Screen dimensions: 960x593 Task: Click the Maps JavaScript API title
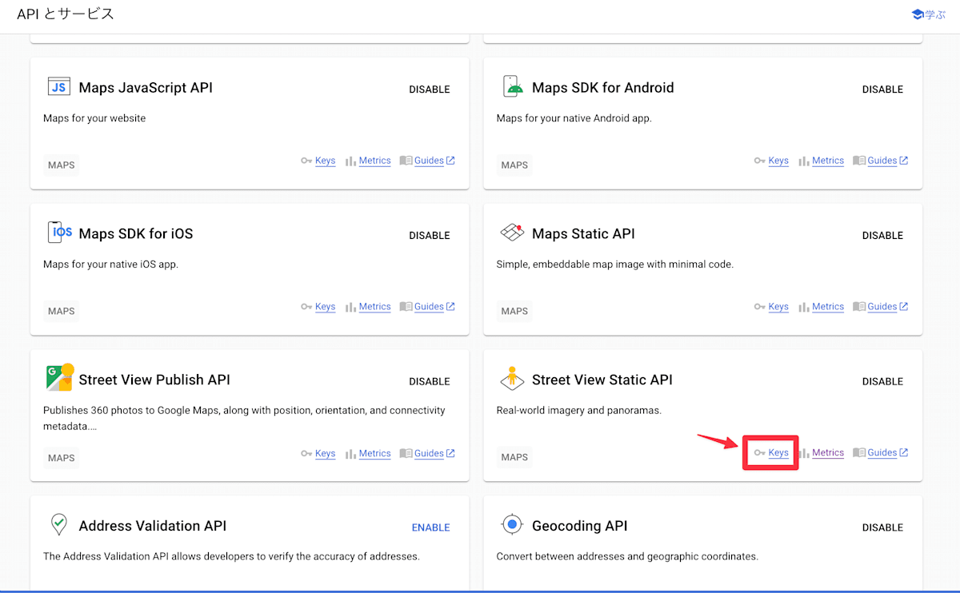click(146, 88)
